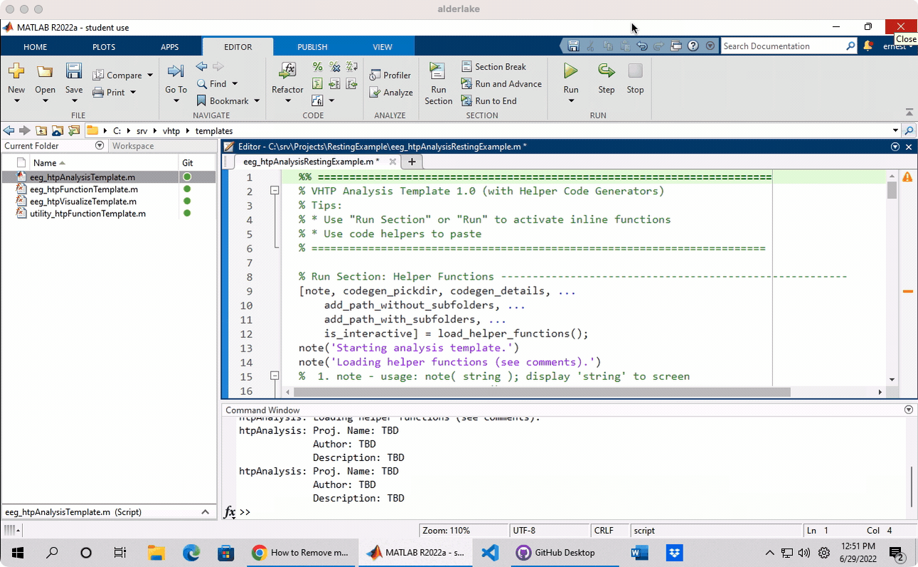Click the Analyze button
The height and width of the screenshot is (567, 918).
coord(390,92)
